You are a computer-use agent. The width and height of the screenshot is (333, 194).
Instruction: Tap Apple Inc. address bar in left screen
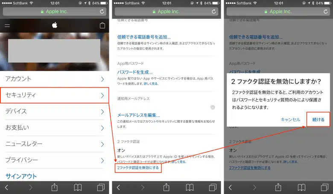55,12
